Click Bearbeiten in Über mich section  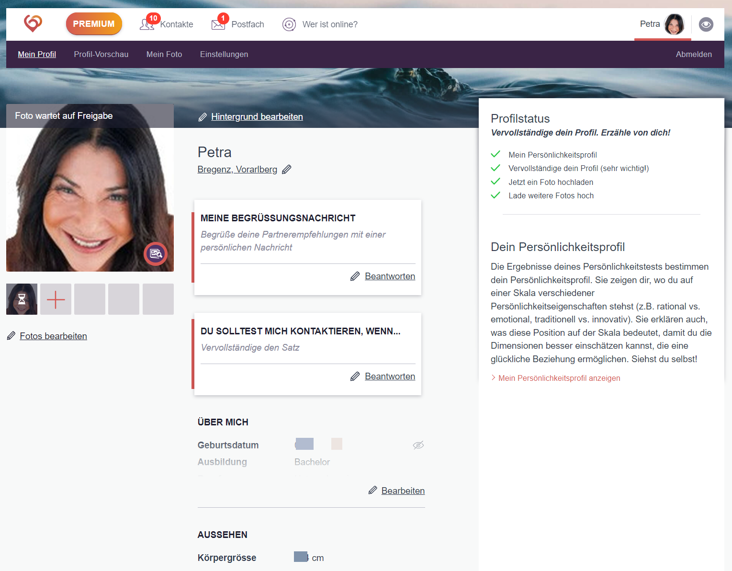[x=403, y=491]
